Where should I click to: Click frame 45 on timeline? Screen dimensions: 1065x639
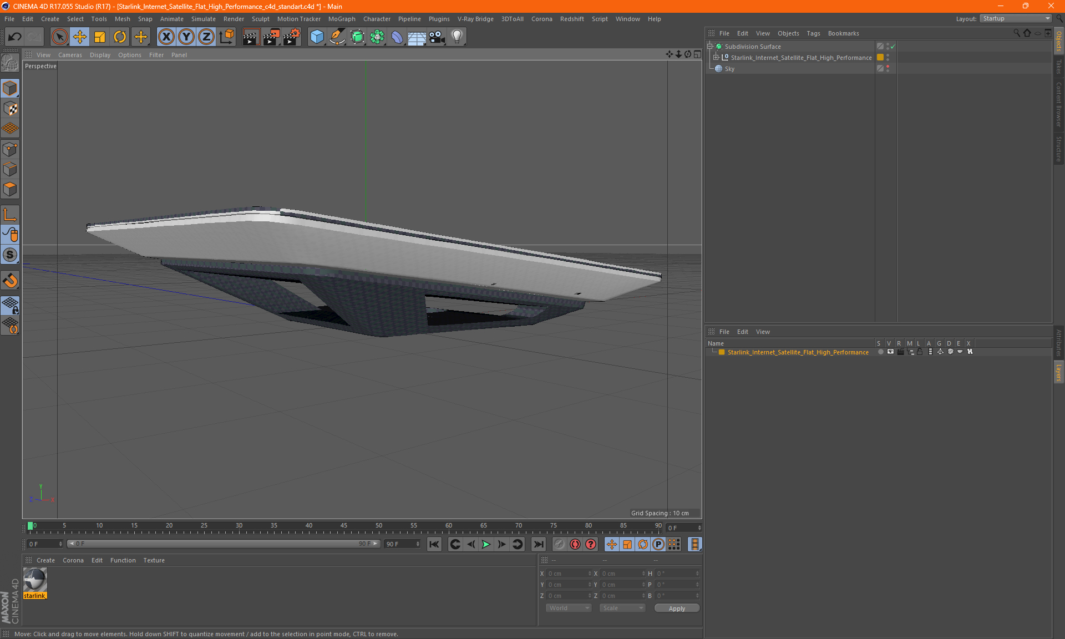coord(344,526)
